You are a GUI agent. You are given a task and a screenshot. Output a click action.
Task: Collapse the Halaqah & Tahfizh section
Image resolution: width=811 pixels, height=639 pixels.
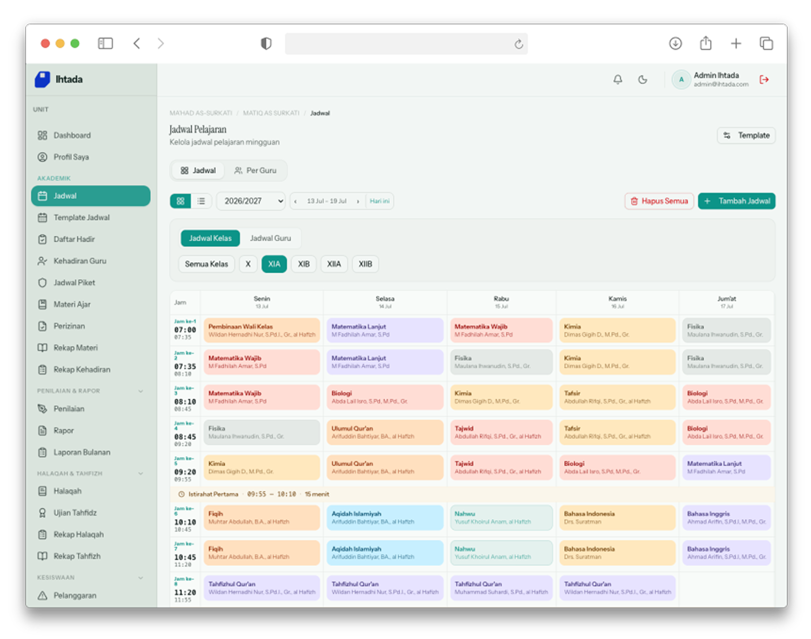click(x=141, y=473)
